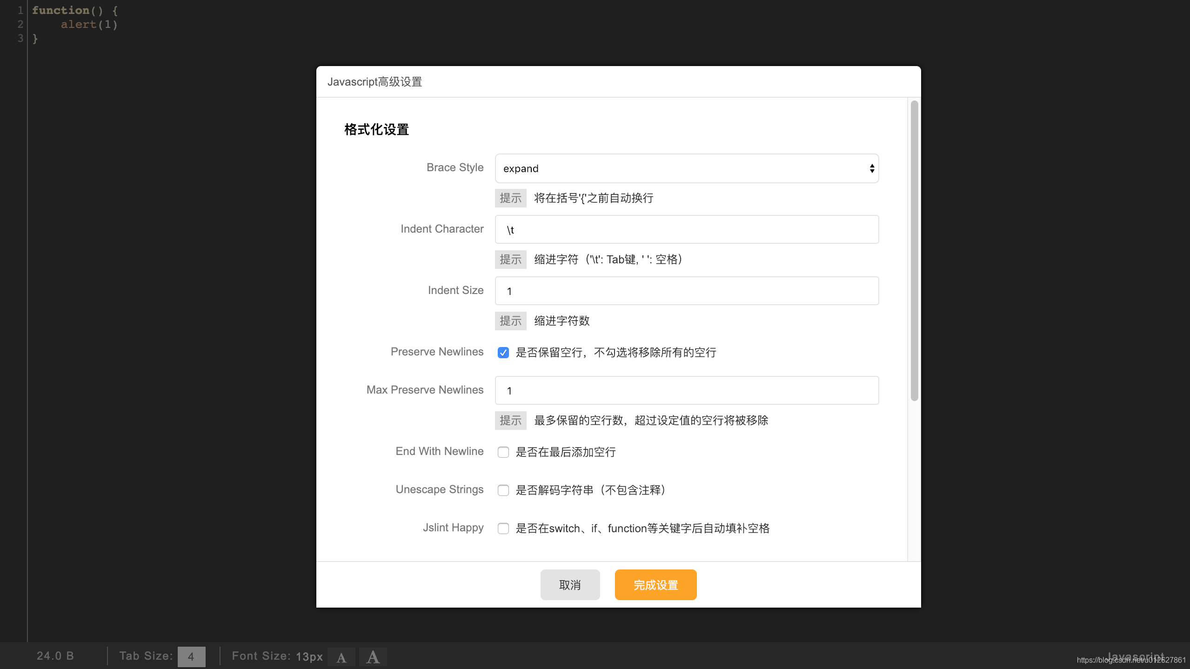1190x669 pixels.
Task: Click the hint text 将在括号'{'之前自动换行
Action: [594, 198]
